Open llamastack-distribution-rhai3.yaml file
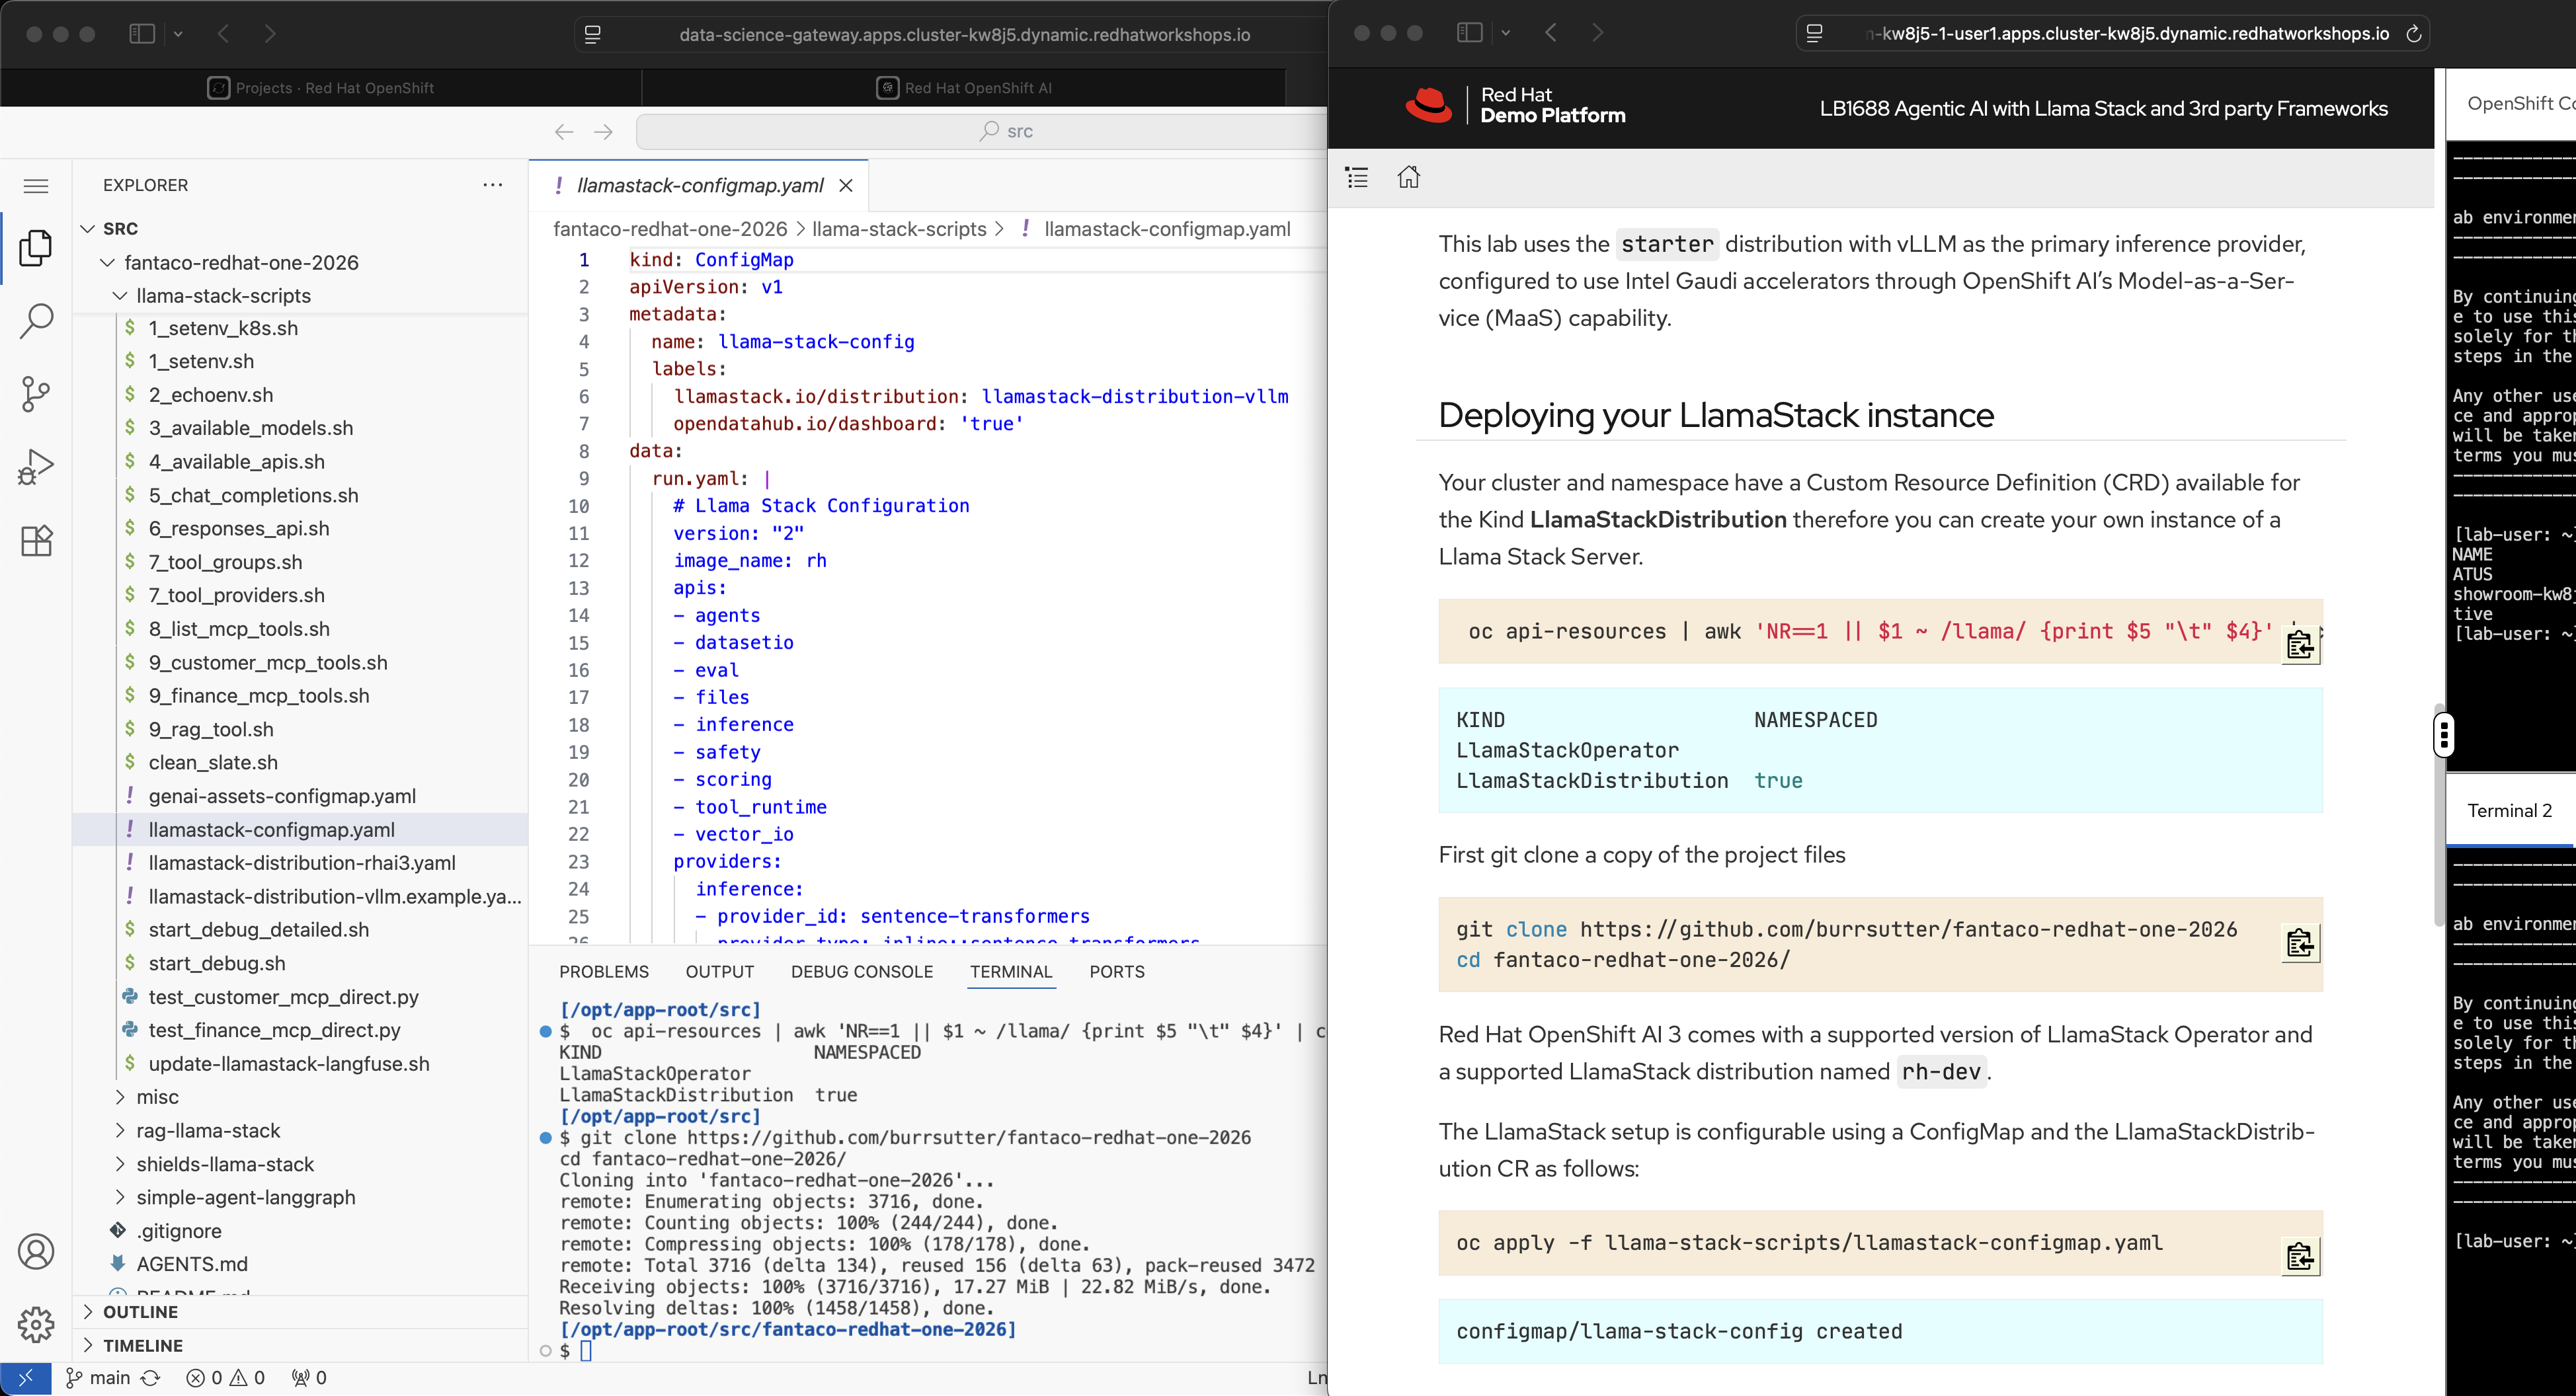 coord(301,863)
